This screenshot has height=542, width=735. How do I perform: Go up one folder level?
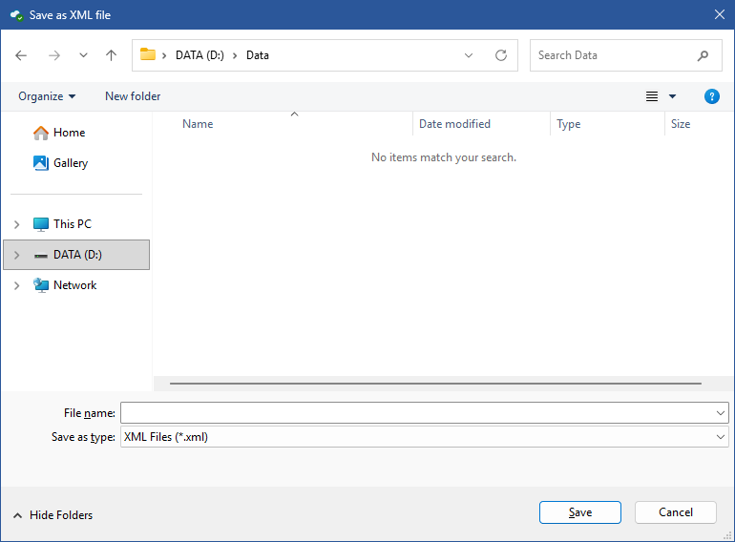pyautogui.click(x=111, y=55)
